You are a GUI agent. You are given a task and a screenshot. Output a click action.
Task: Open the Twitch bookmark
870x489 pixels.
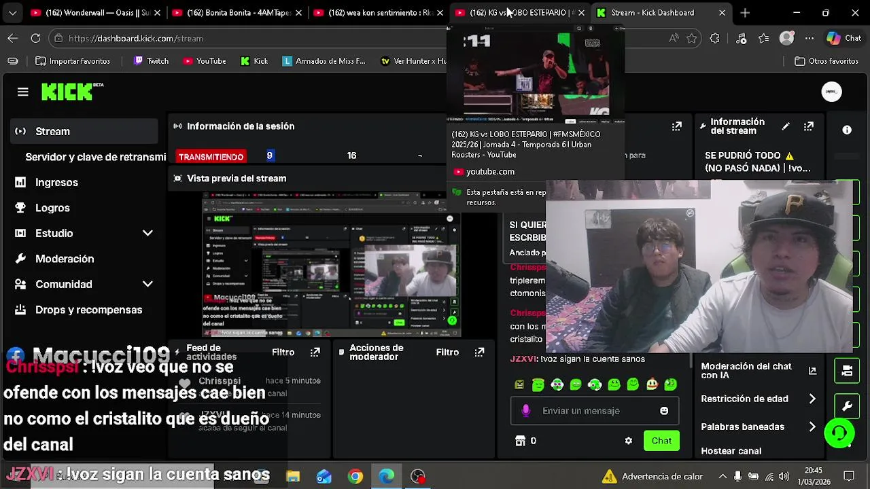point(151,61)
